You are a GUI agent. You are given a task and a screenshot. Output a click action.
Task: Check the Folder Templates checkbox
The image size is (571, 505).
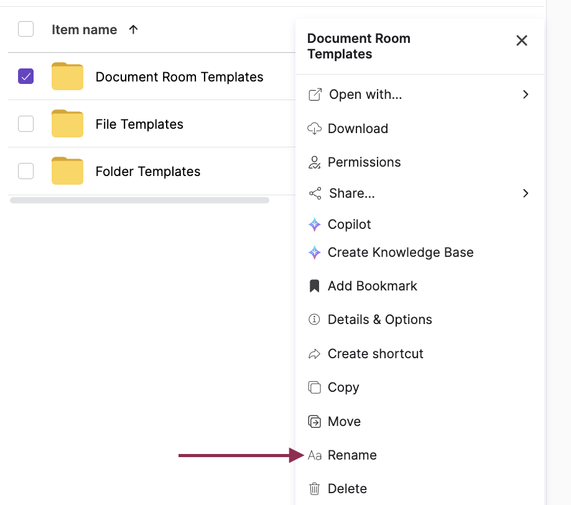[x=26, y=171]
